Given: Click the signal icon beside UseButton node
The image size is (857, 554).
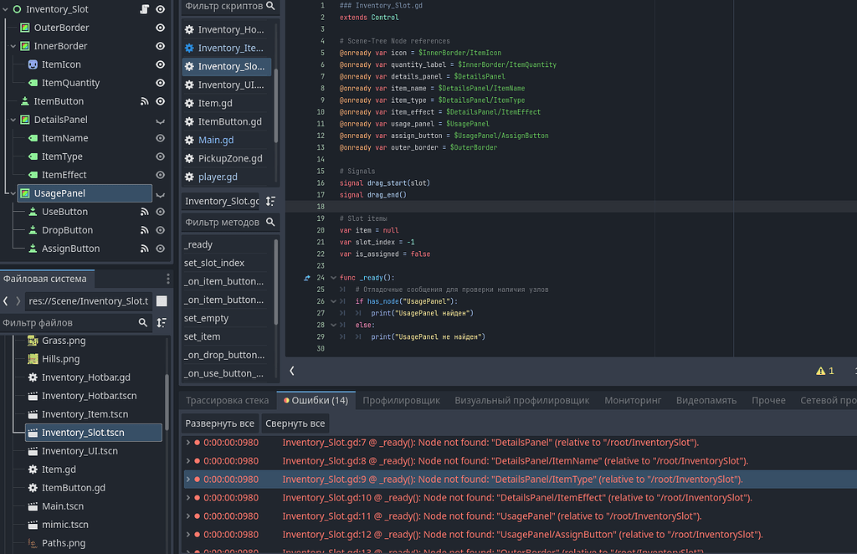Looking at the screenshot, I should pos(144,212).
